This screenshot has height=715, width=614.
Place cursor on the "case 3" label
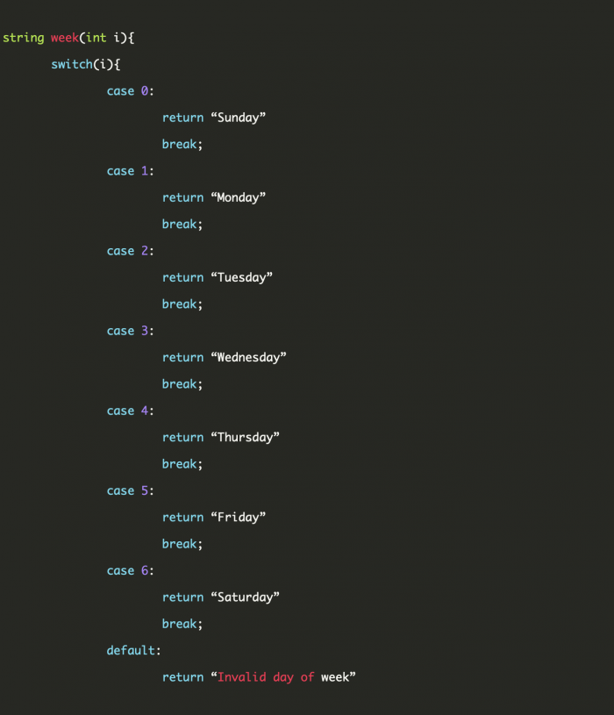[128, 331]
